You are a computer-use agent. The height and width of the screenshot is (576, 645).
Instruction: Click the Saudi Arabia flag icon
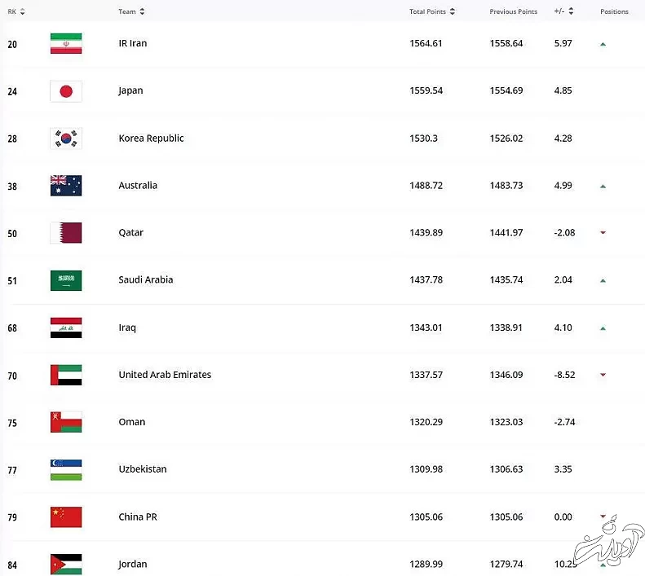66,280
